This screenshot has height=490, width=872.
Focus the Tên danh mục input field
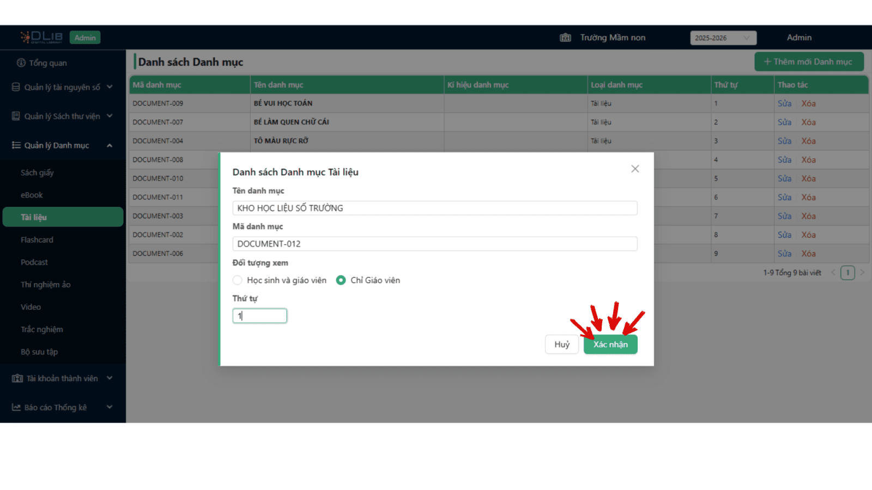pos(434,208)
